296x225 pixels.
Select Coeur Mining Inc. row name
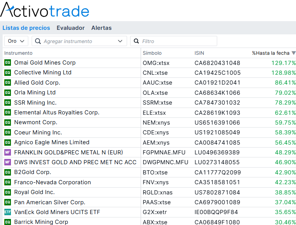(x=38, y=133)
